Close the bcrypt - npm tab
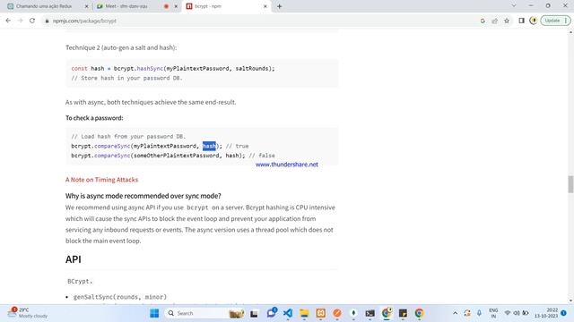 (265, 6)
